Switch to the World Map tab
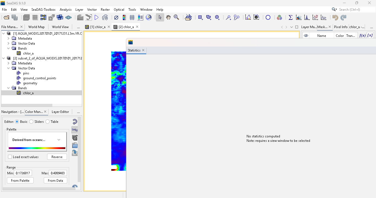This screenshot has height=198, width=376. pos(36,27)
